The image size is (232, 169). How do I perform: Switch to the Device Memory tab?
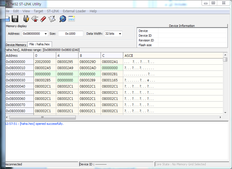[x=16, y=45]
